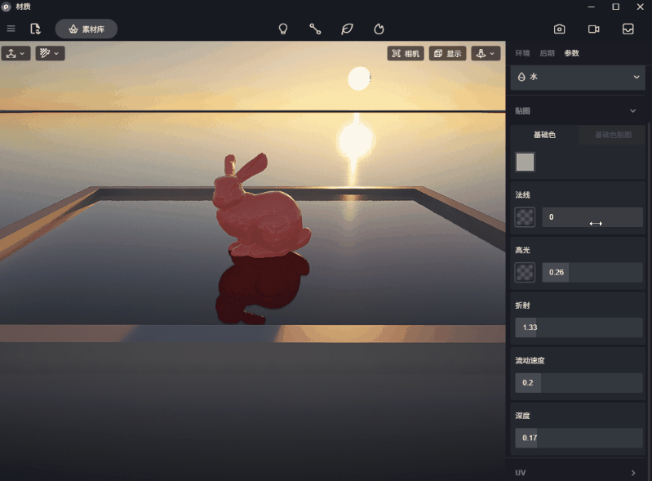Image resolution: width=652 pixels, height=481 pixels.
Task: Click the camera screenshot icon
Action: click(559, 29)
